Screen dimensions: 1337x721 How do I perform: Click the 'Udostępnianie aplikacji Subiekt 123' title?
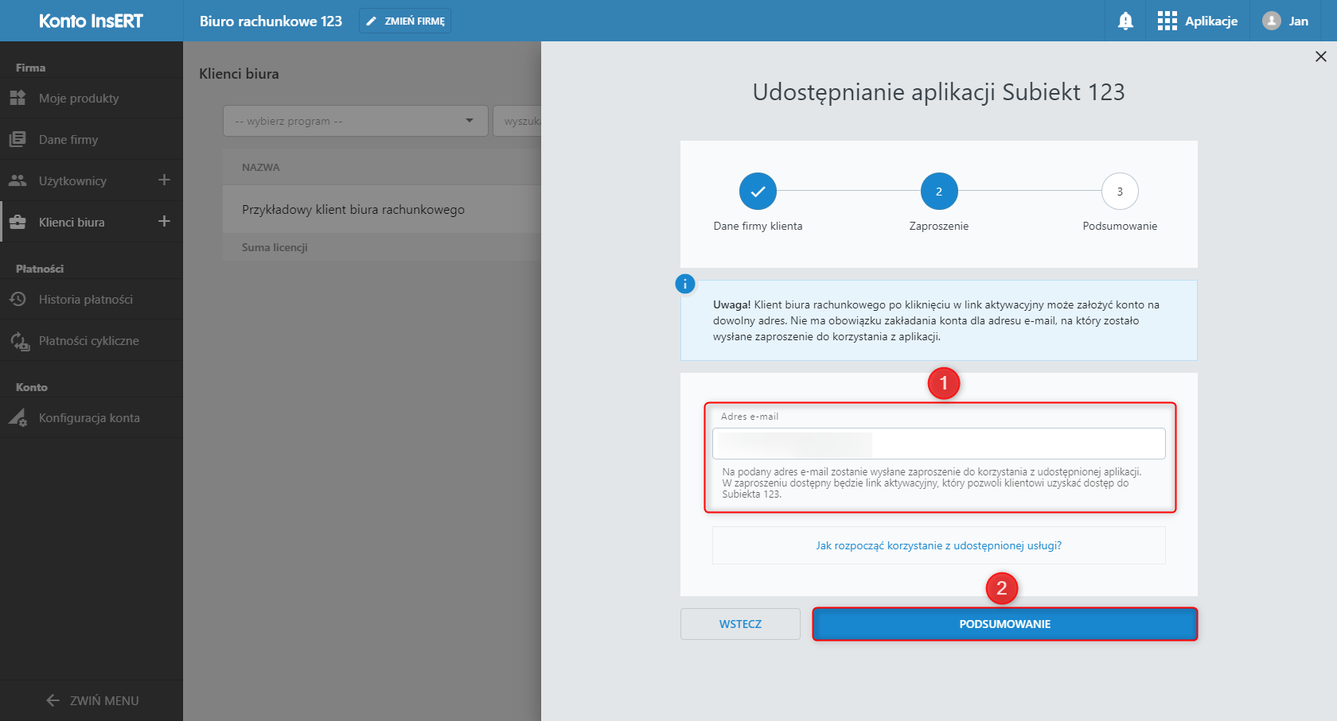coord(939,92)
